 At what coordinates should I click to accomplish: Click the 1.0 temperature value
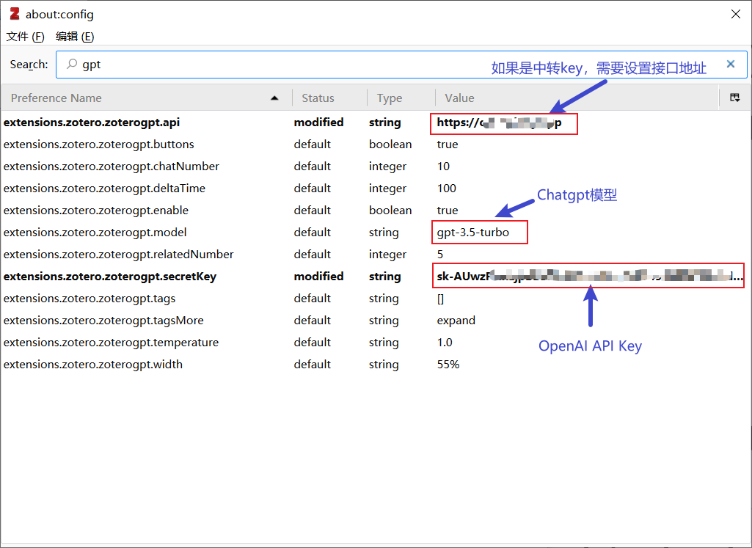445,343
